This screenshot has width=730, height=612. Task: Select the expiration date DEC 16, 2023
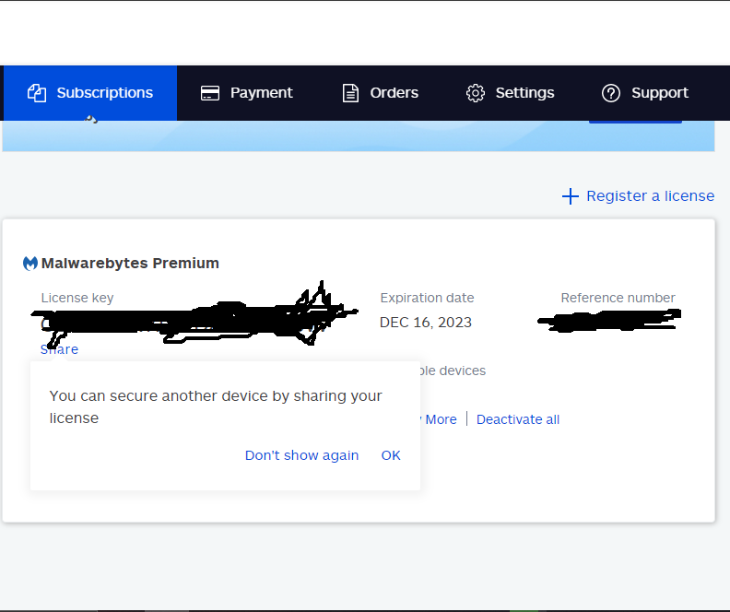pyautogui.click(x=426, y=323)
